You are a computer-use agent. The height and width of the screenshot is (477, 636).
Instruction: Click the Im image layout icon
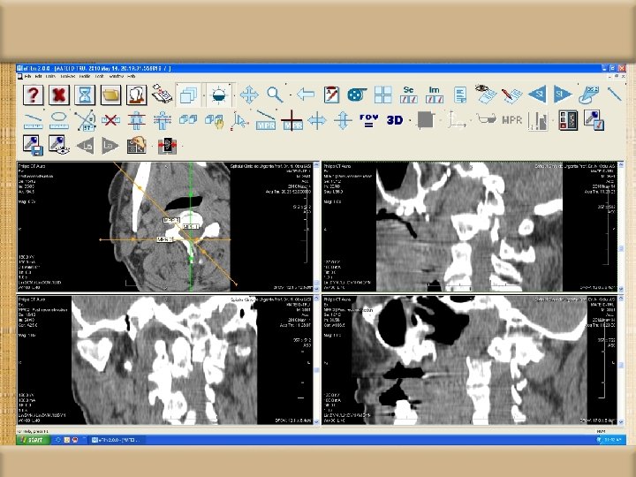click(434, 95)
